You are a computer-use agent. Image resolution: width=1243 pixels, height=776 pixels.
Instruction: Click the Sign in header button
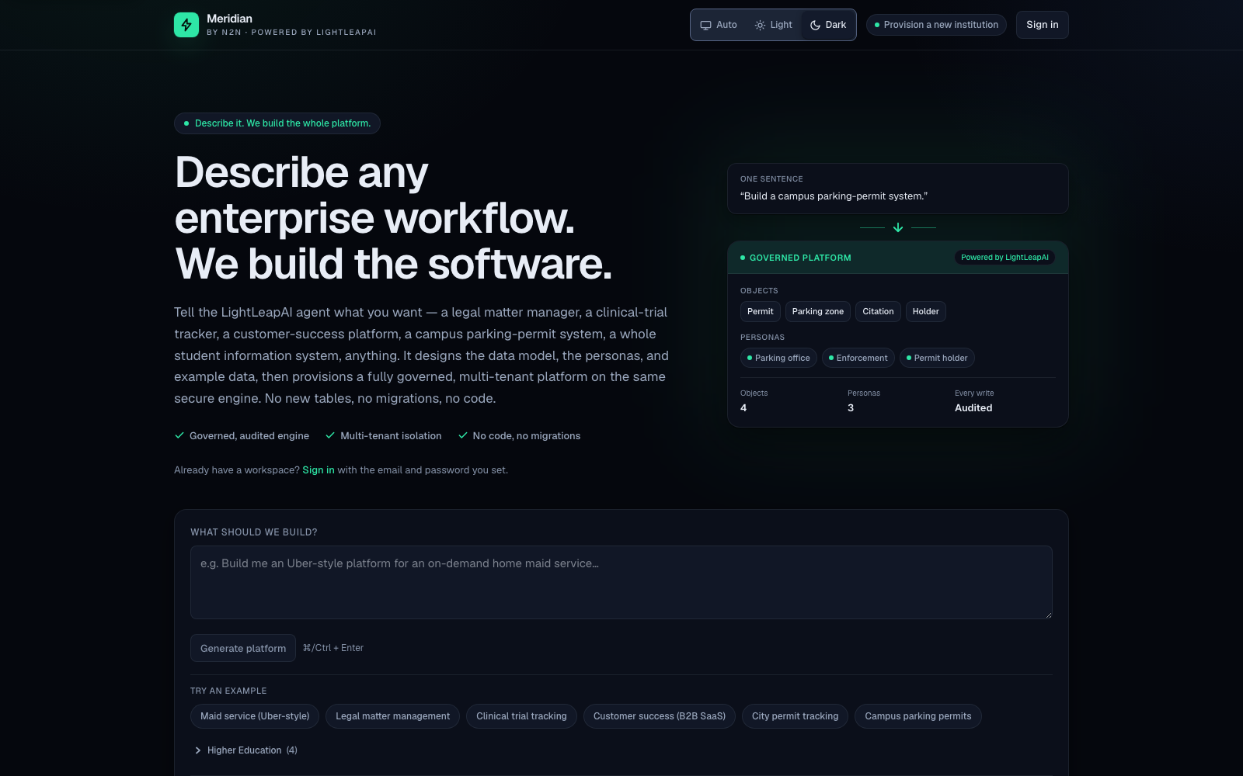click(1042, 25)
